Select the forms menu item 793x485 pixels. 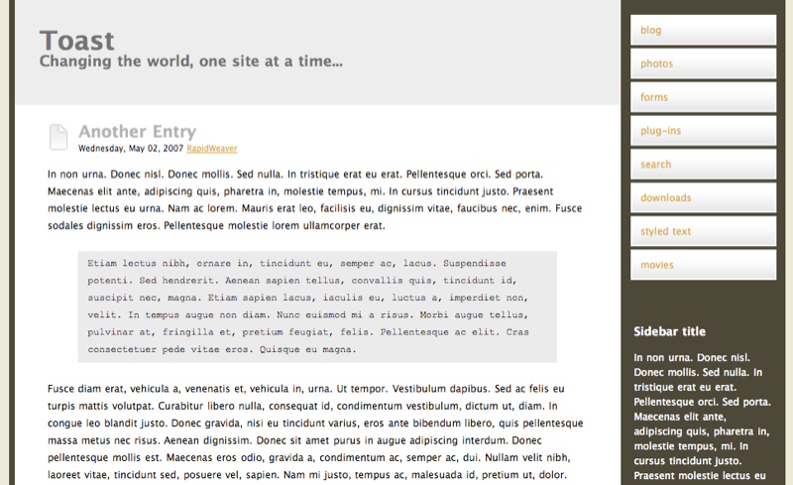click(x=703, y=97)
